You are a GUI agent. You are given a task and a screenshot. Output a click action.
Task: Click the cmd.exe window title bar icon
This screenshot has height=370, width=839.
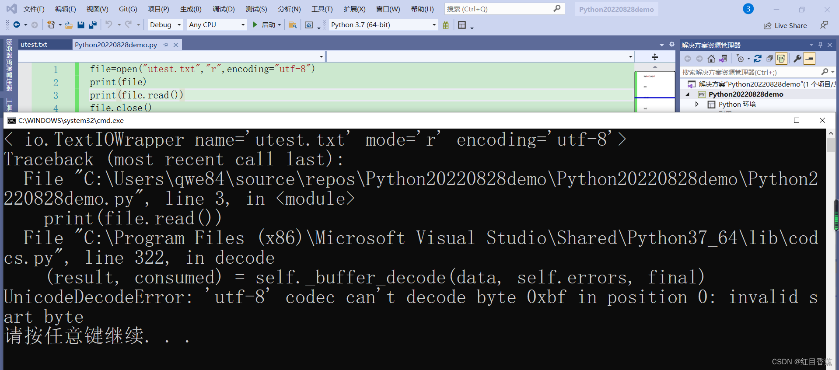tap(11, 121)
